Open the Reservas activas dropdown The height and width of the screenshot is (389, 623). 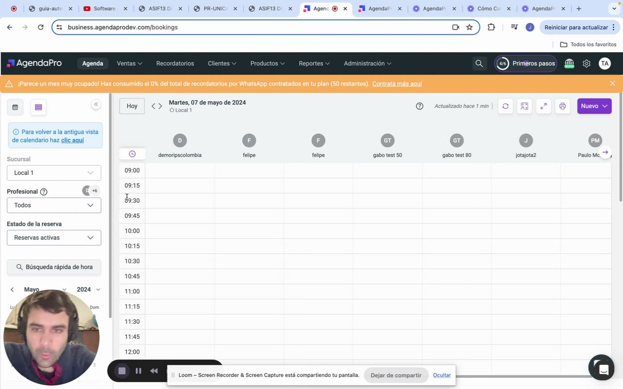[x=54, y=238]
